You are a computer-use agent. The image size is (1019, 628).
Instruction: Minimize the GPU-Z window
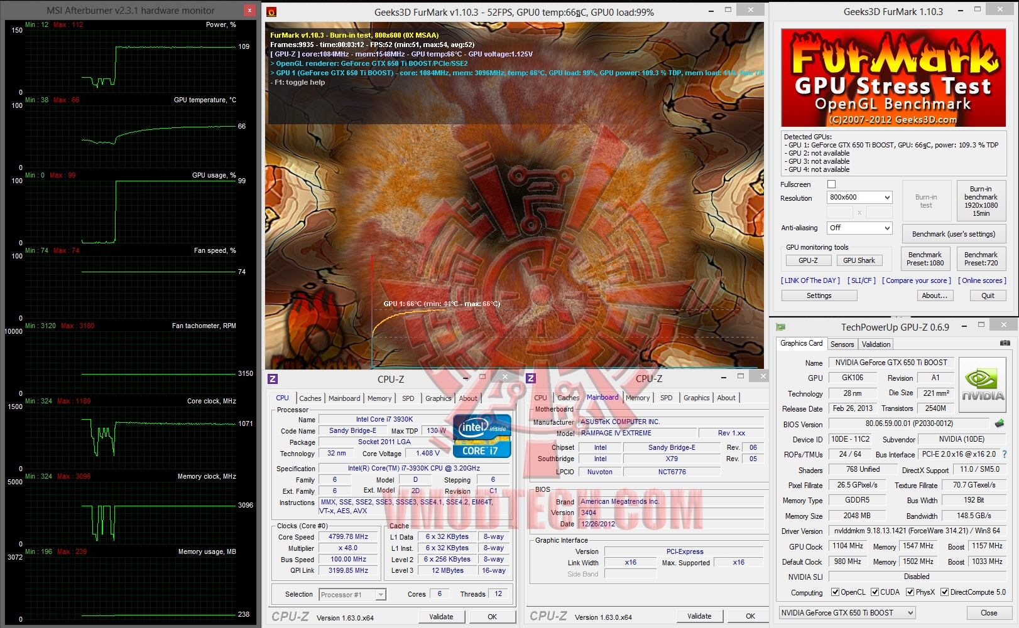pyautogui.click(x=963, y=325)
